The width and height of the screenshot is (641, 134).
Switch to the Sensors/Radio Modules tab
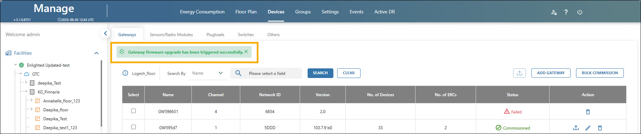coord(171,34)
